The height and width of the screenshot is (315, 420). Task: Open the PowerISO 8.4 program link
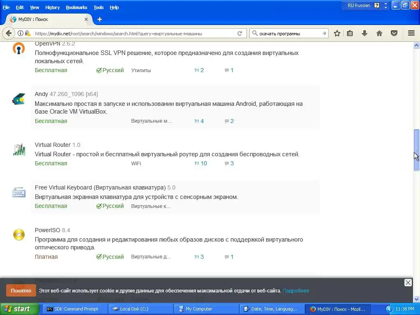(52, 230)
